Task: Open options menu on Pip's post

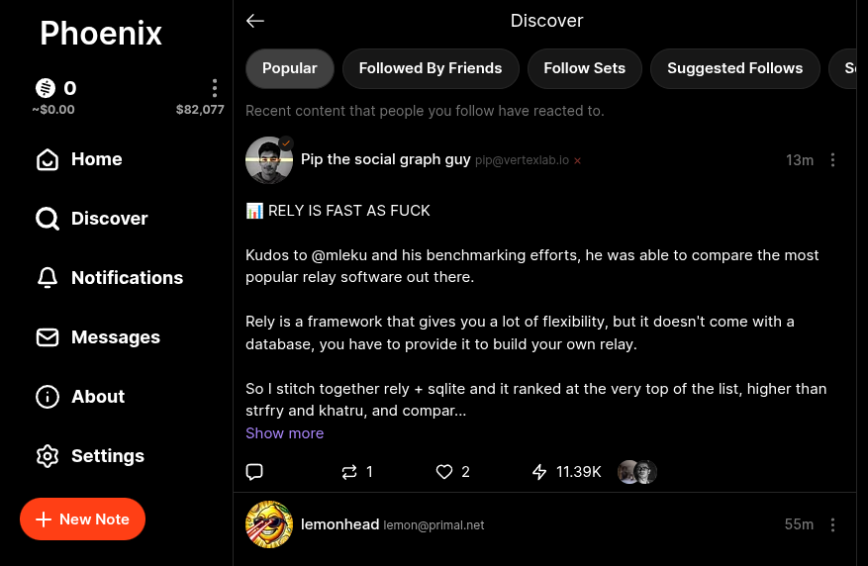Action: point(833,160)
